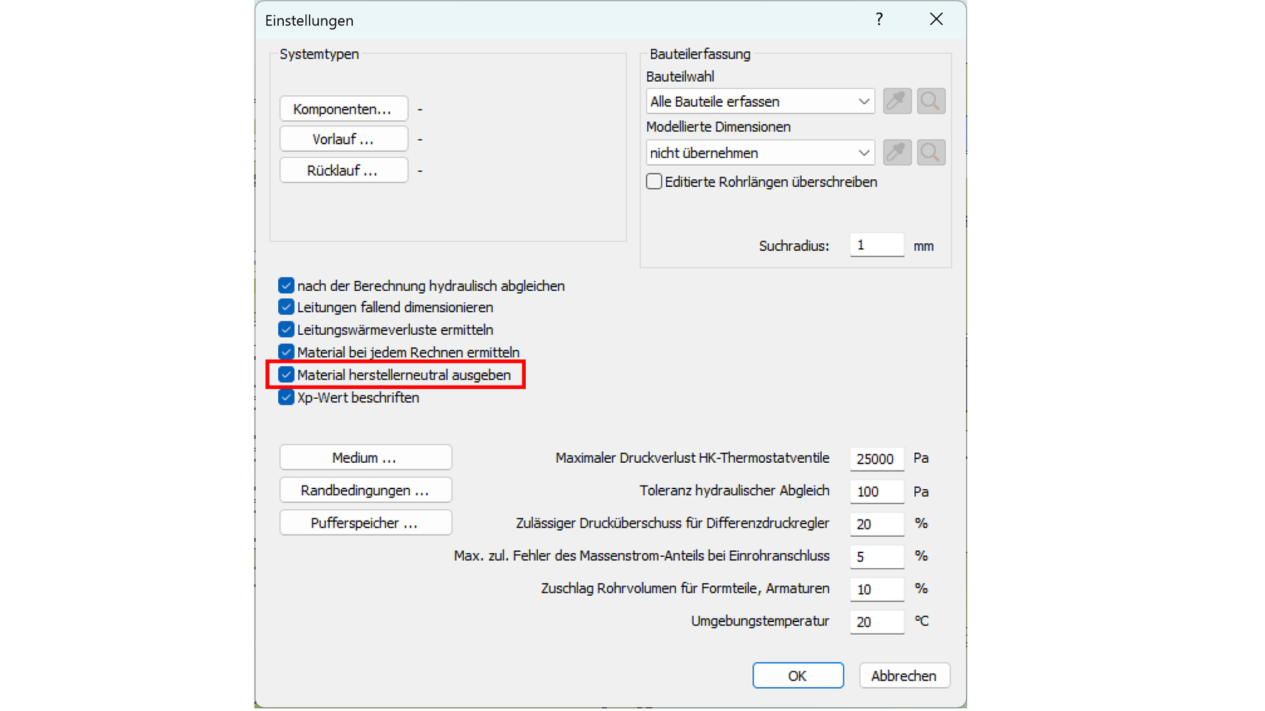Image resolution: width=1265 pixels, height=711 pixels.
Task: Click the help question mark icon
Action: coord(879,20)
